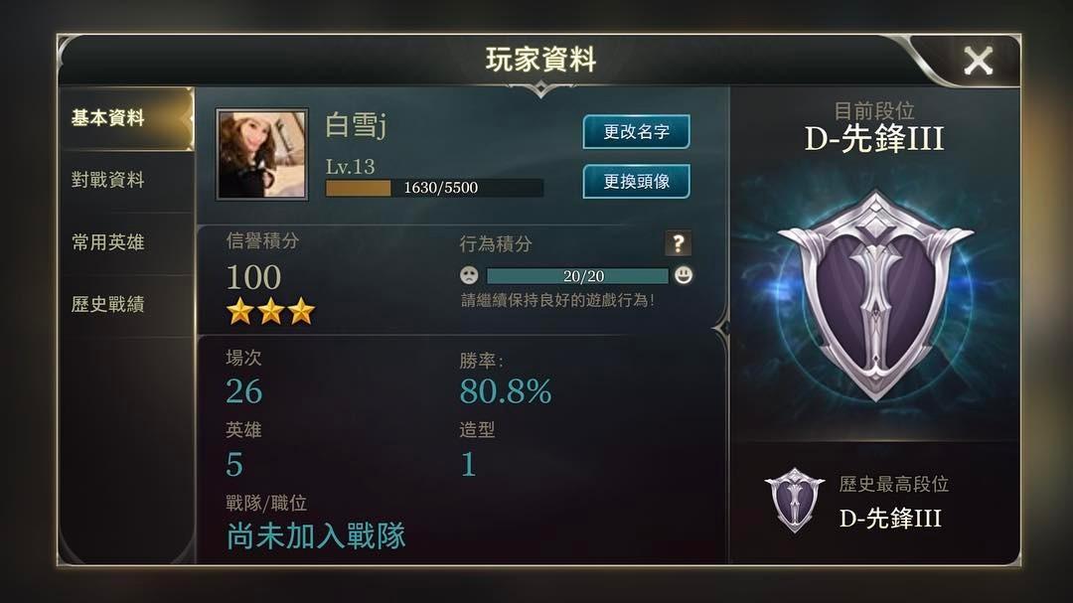Click the 更改名字 button
Image resolution: width=1073 pixels, height=603 pixels.
point(636,131)
